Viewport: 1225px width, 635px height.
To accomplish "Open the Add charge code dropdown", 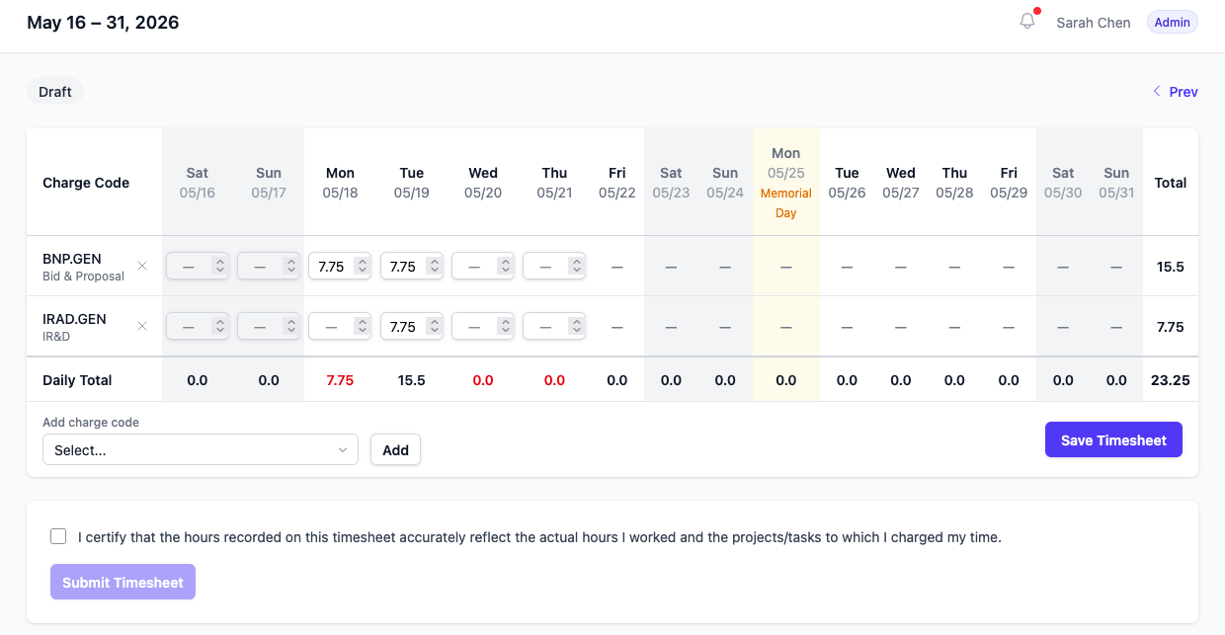I will pos(201,449).
